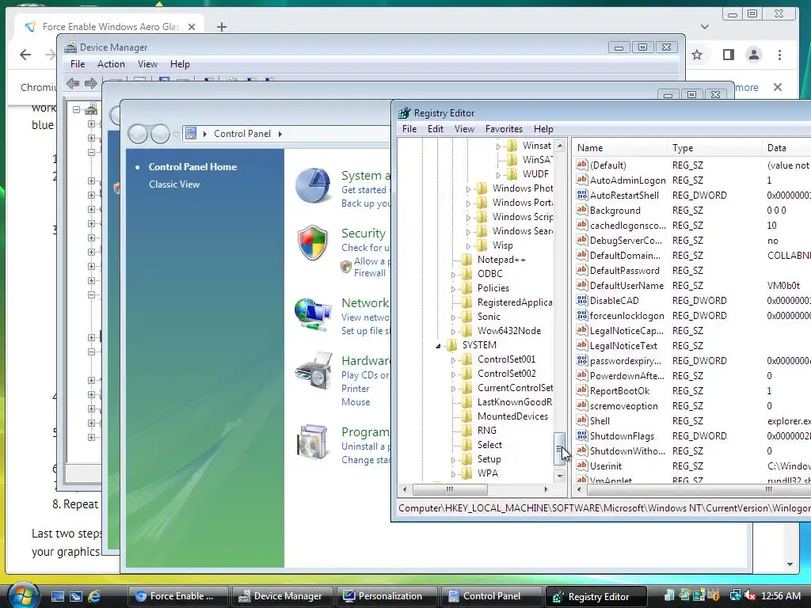Click Control Panel back navigation button

pyautogui.click(x=138, y=134)
